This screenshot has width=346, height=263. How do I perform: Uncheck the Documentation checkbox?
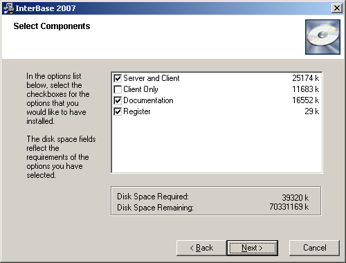(x=118, y=100)
